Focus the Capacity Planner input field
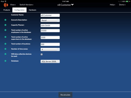Image resolution: width=131 pixels, height=98 pixels. [50, 26]
